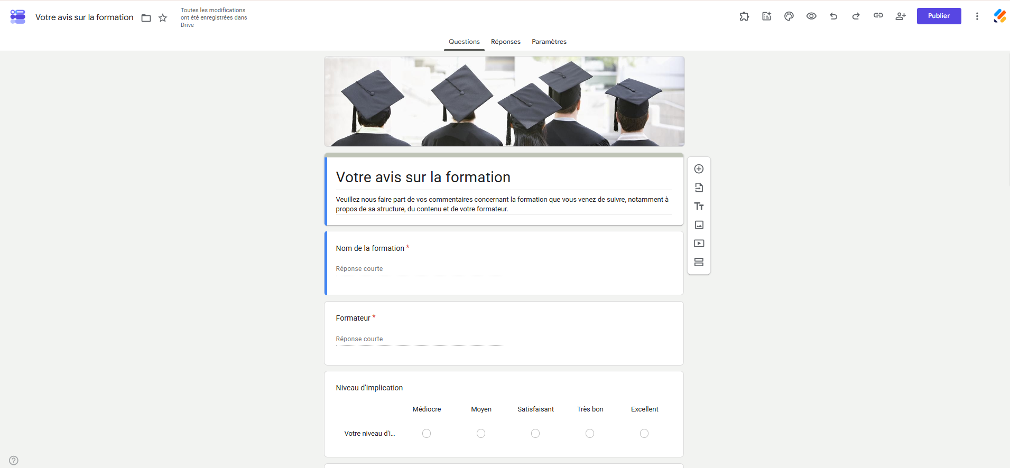Switch to the Réponses tab

(506, 42)
